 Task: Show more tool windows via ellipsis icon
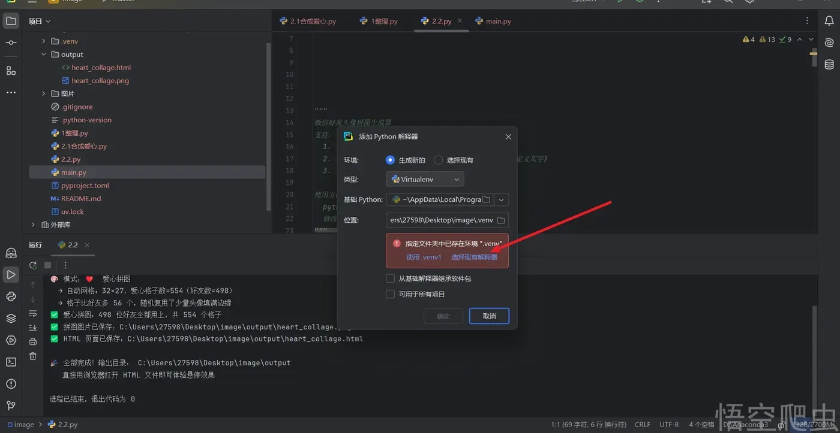click(11, 93)
